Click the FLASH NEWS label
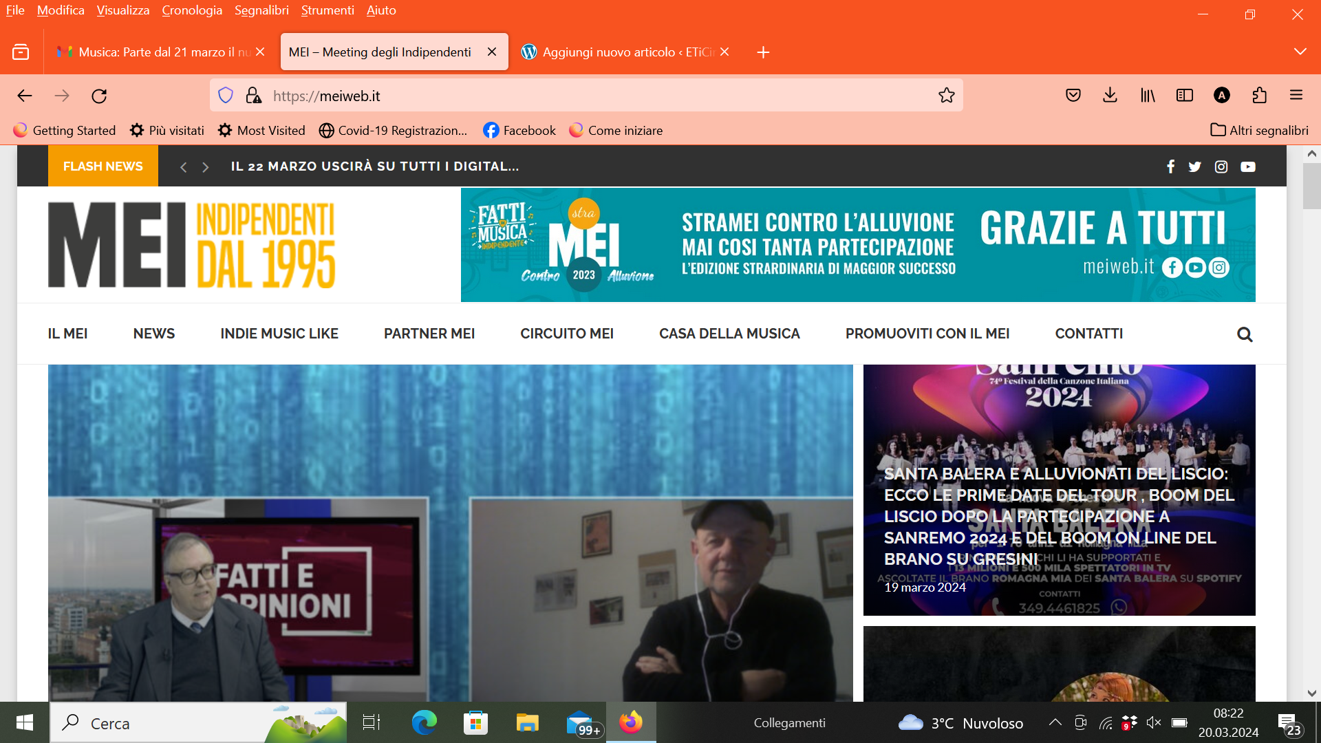This screenshot has width=1321, height=743. pos(103,166)
